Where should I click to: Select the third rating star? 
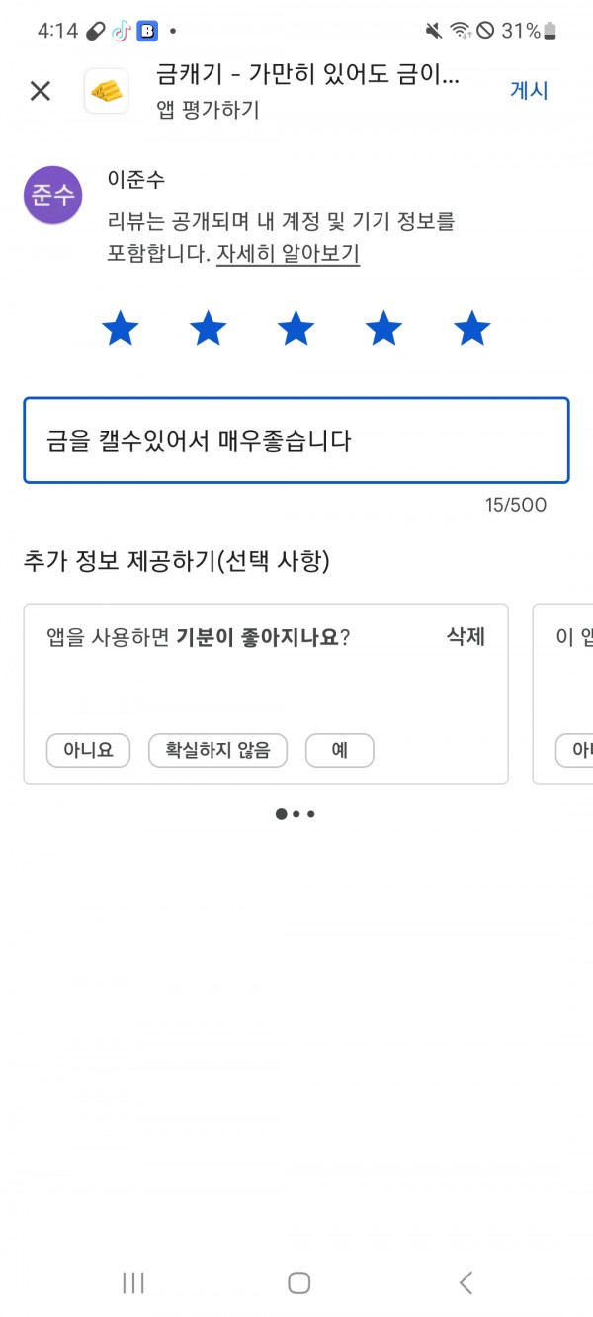click(x=296, y=328)
